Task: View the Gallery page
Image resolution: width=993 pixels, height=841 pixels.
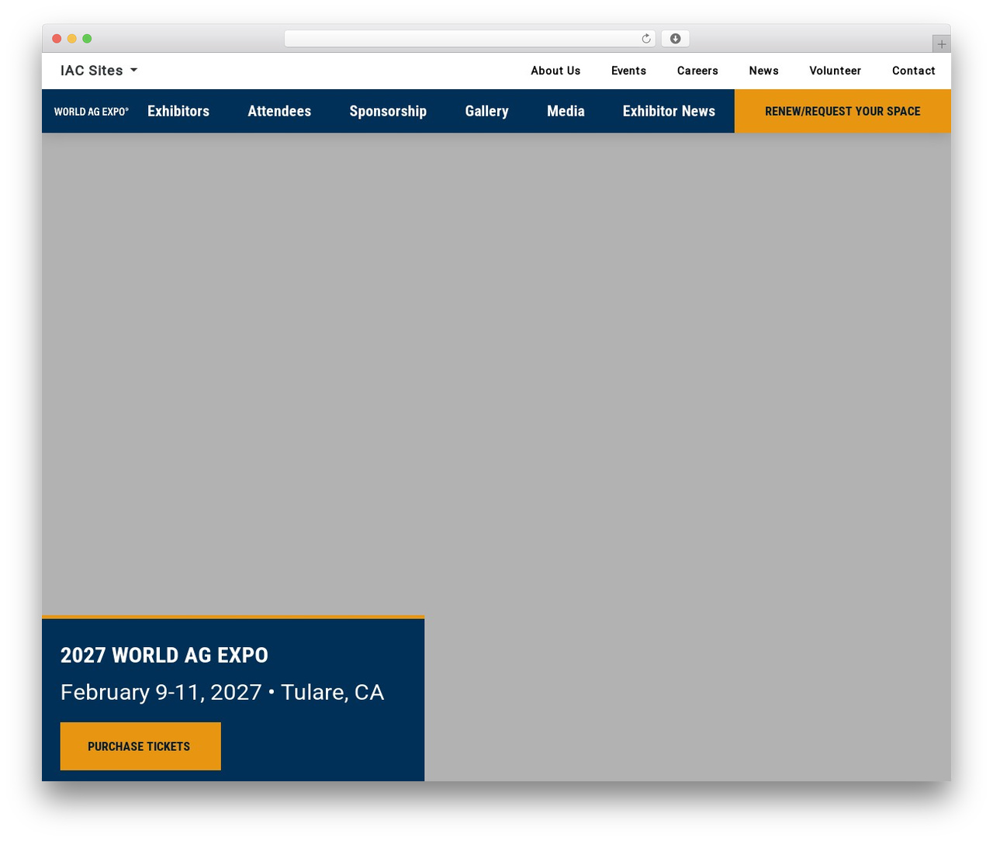Action: coord(486,111)
